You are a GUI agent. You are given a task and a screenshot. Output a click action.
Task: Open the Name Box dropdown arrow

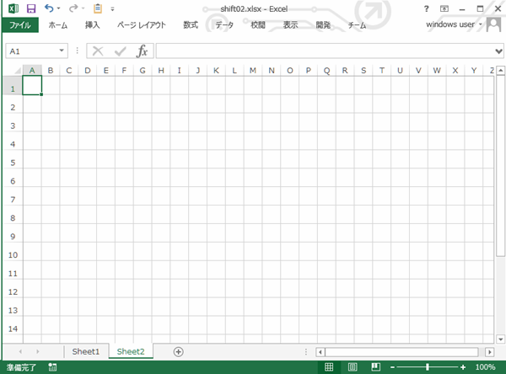(x=62, y=51)
